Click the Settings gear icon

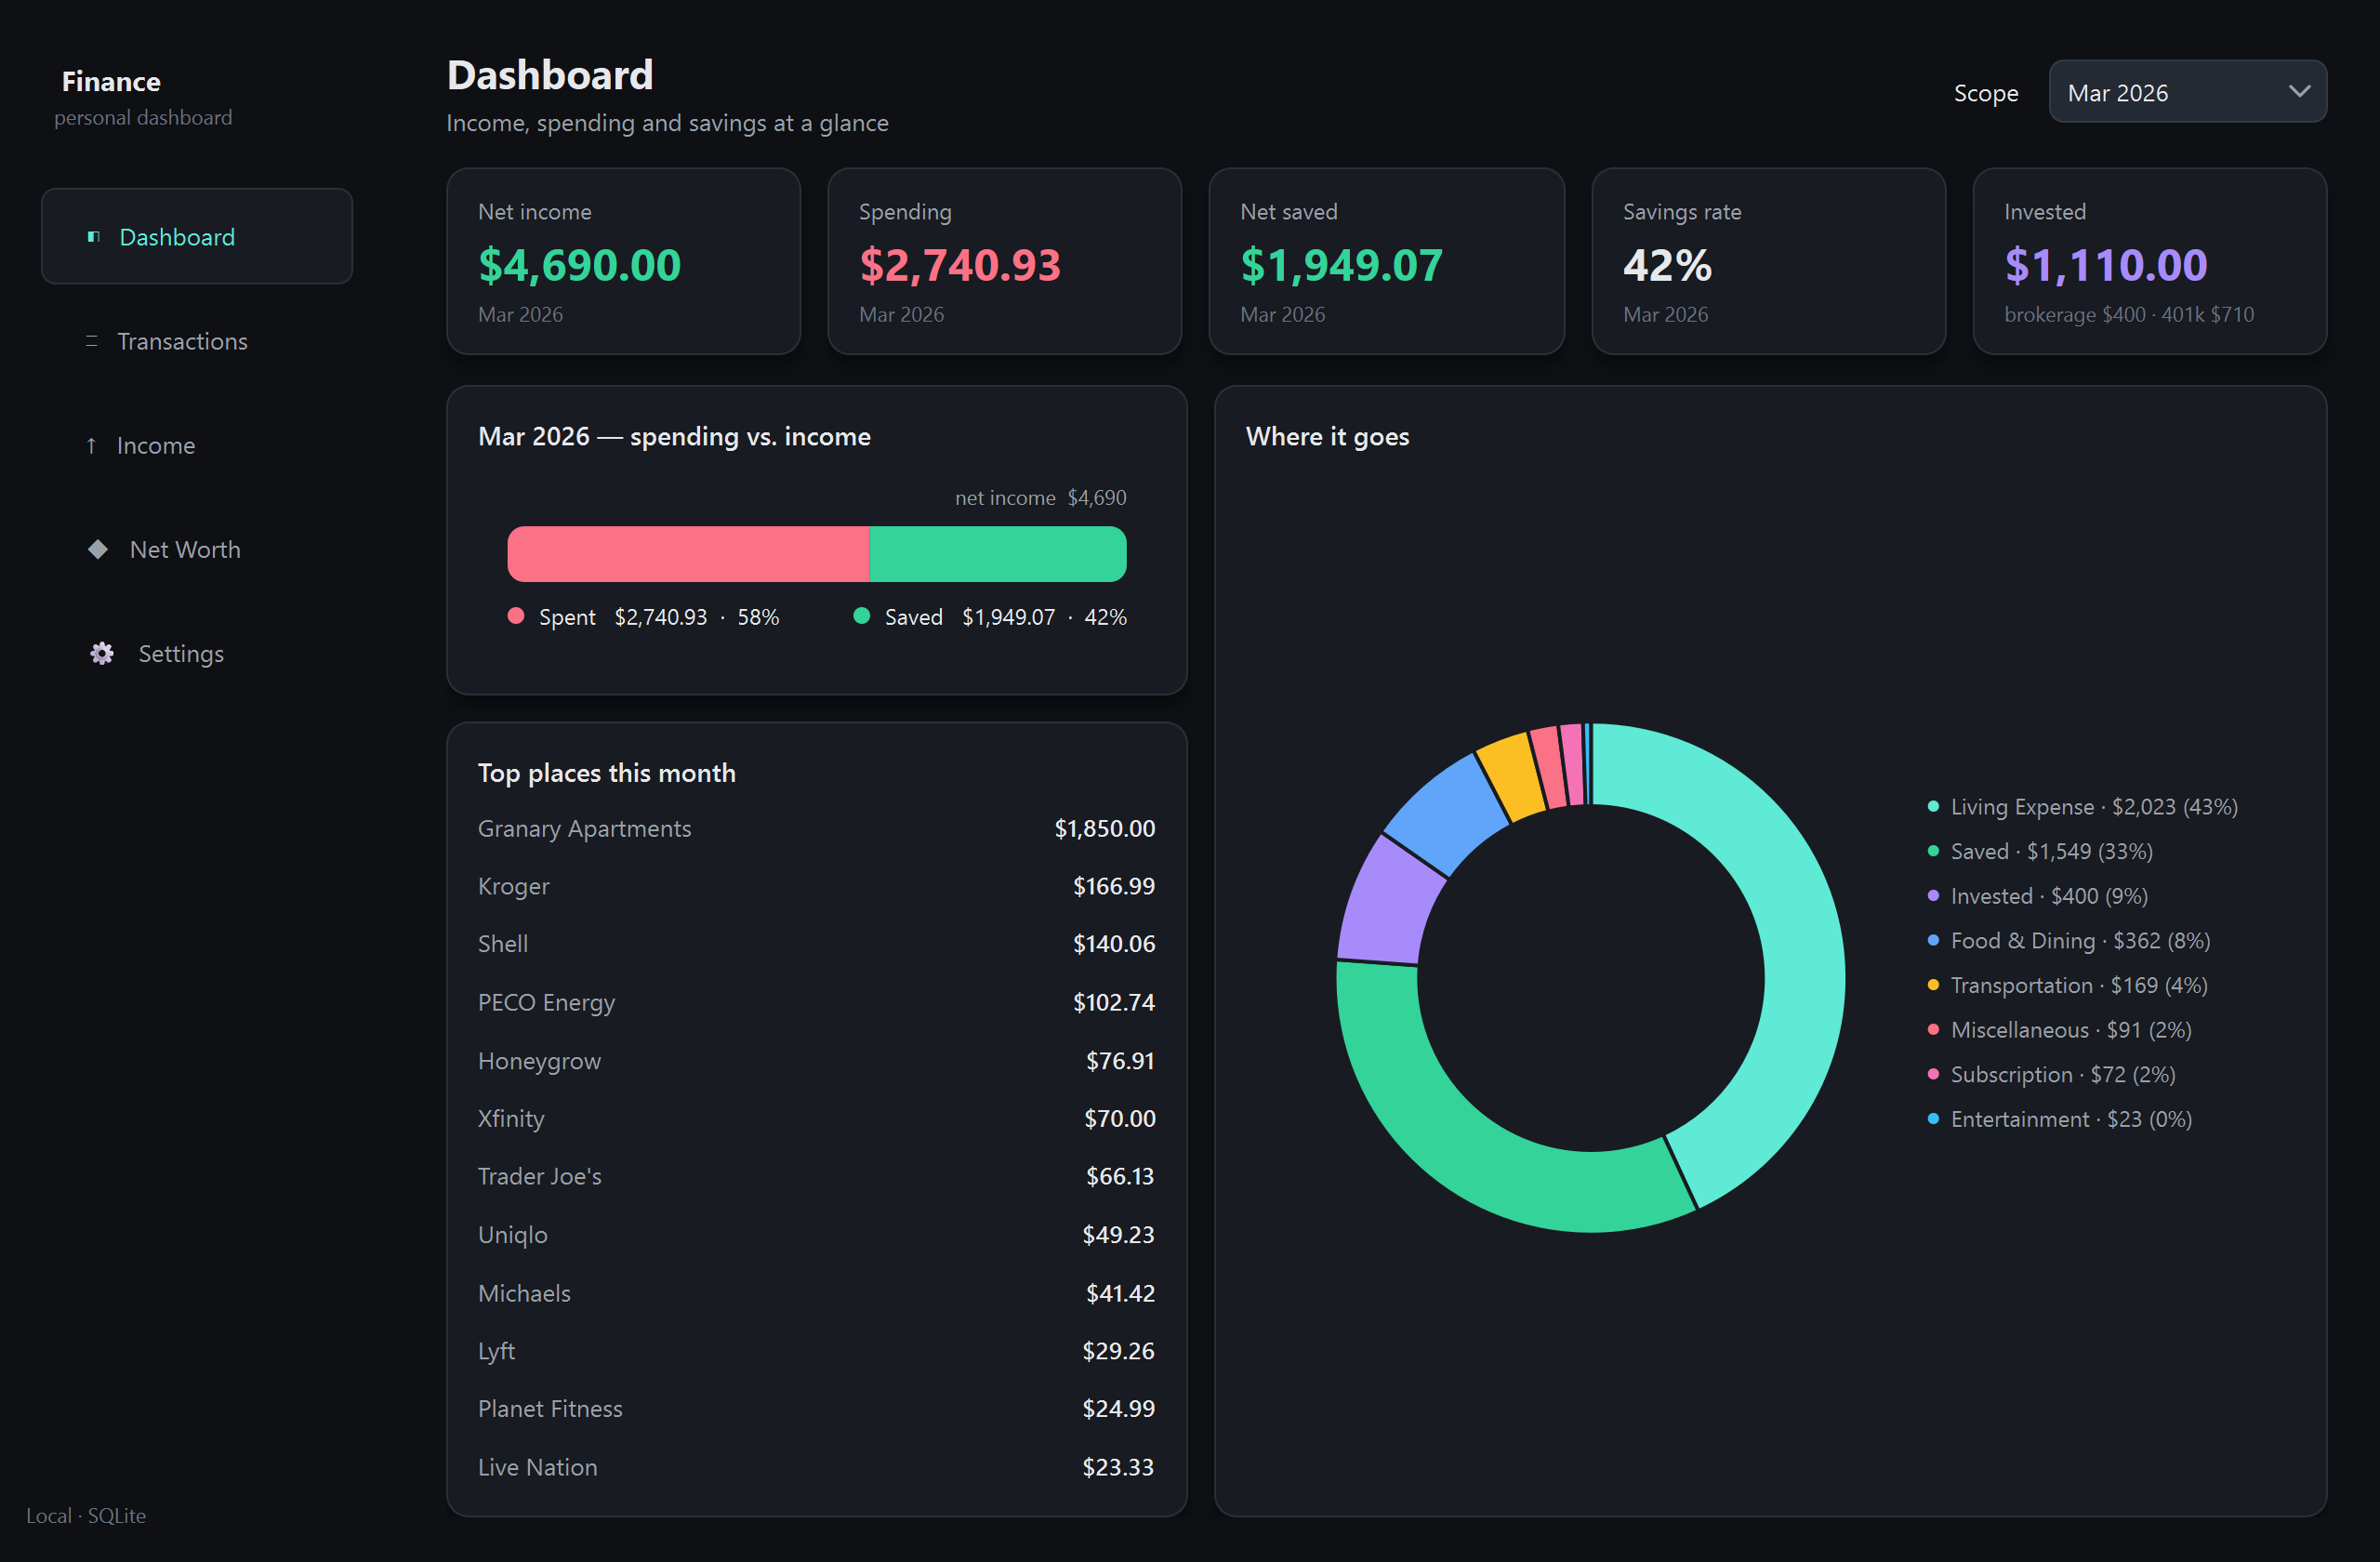(102, 653)
